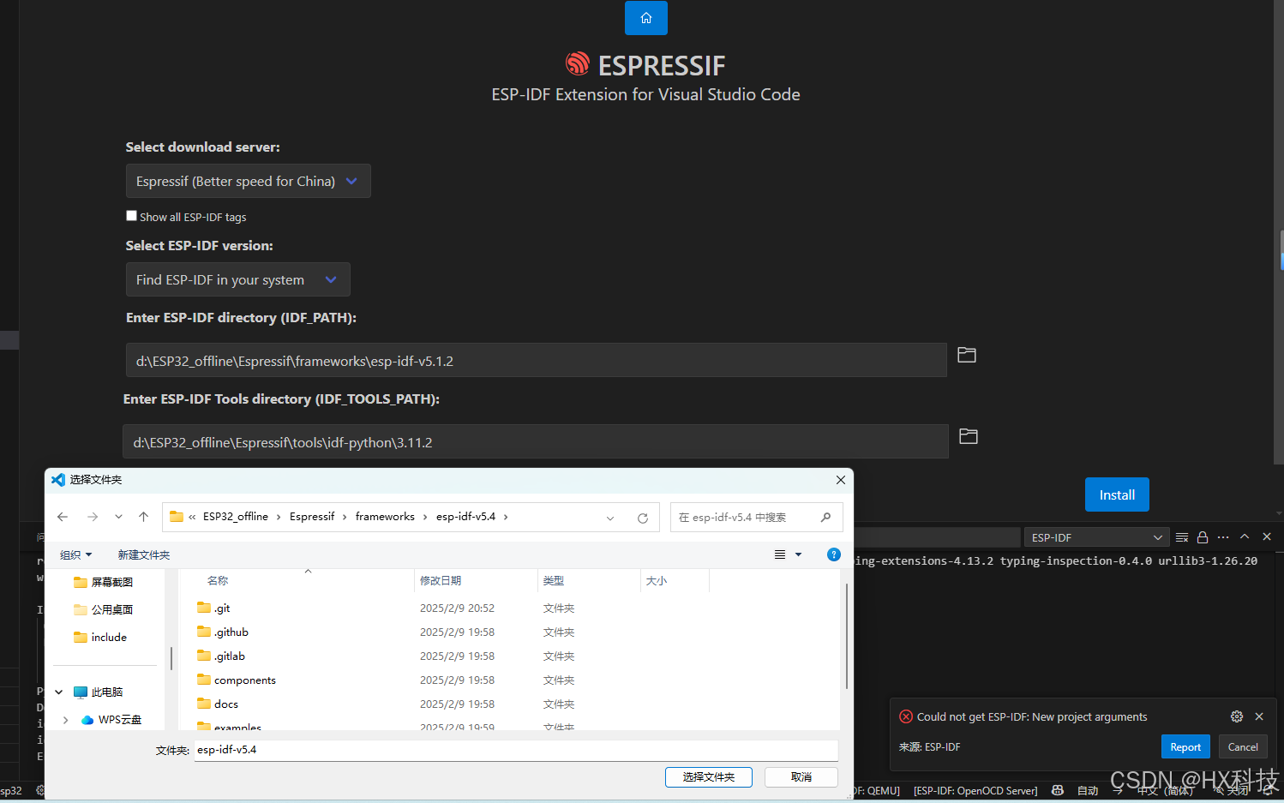Maximize panel with chevron-up icon
The image size is (1284, 803).
1245,536
